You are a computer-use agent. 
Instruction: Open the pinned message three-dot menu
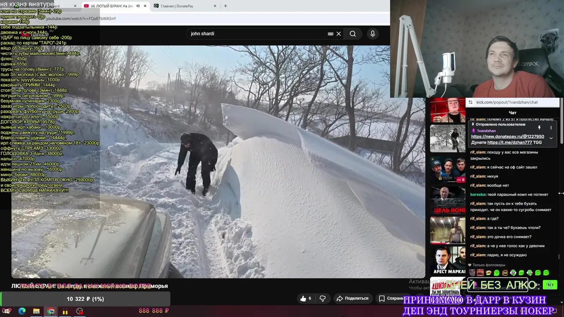point(551,128)
